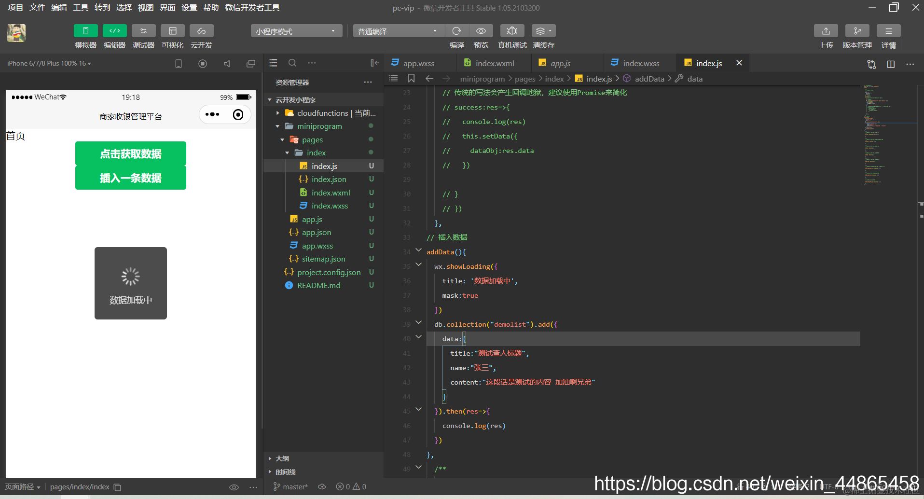Click the simulator phone rotate icon
Viewport: 924px width, 499px height.
(x=179, y=63)
